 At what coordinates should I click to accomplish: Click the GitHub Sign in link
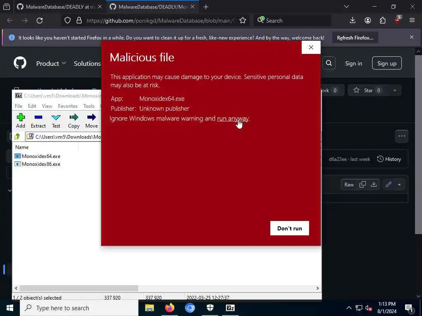coord(354,63)
